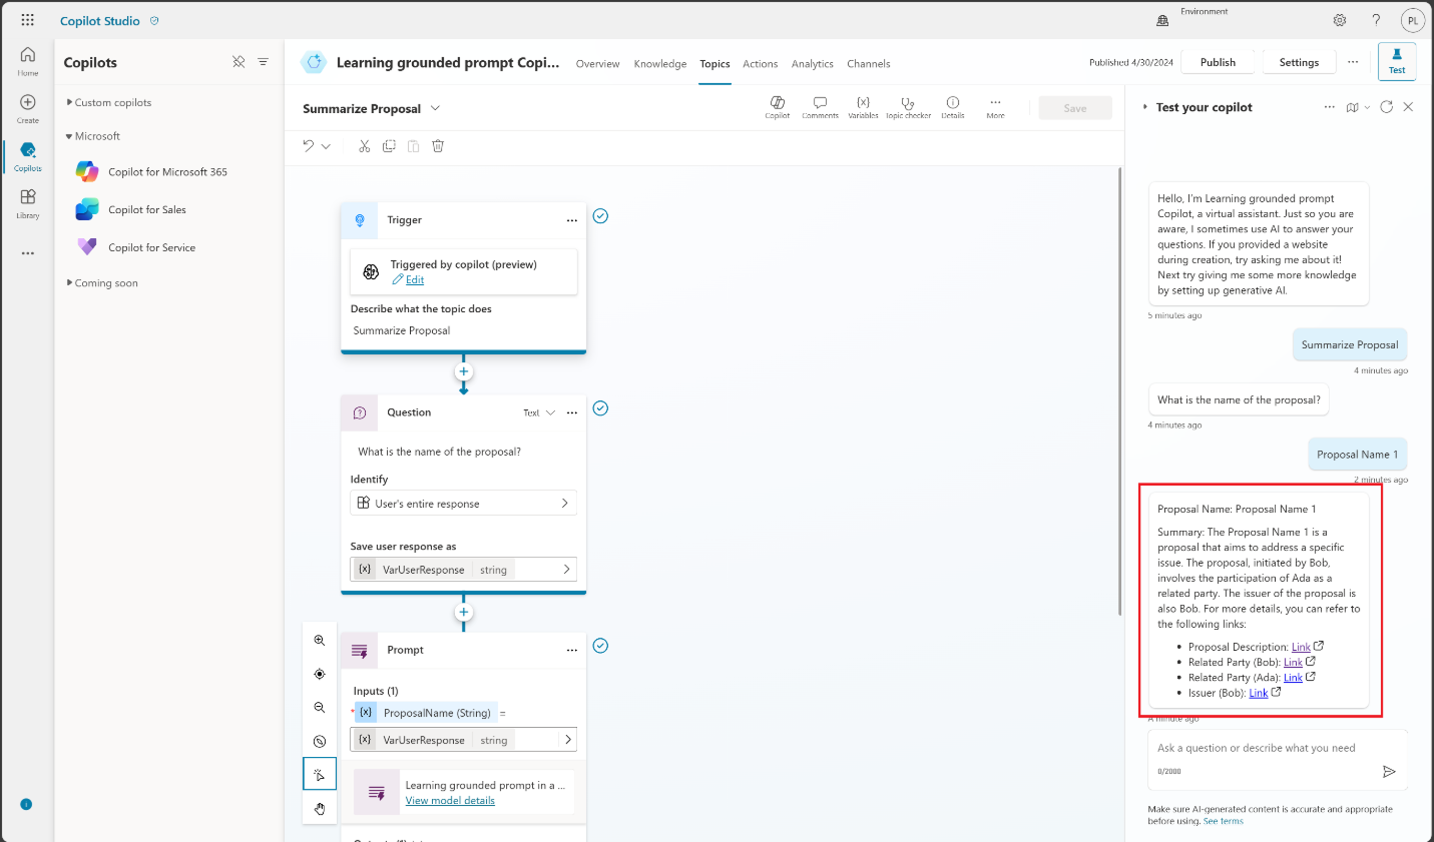The image size is (1434, 842).
Task: Open Question node options menu
Action: (x=572, y=413)
